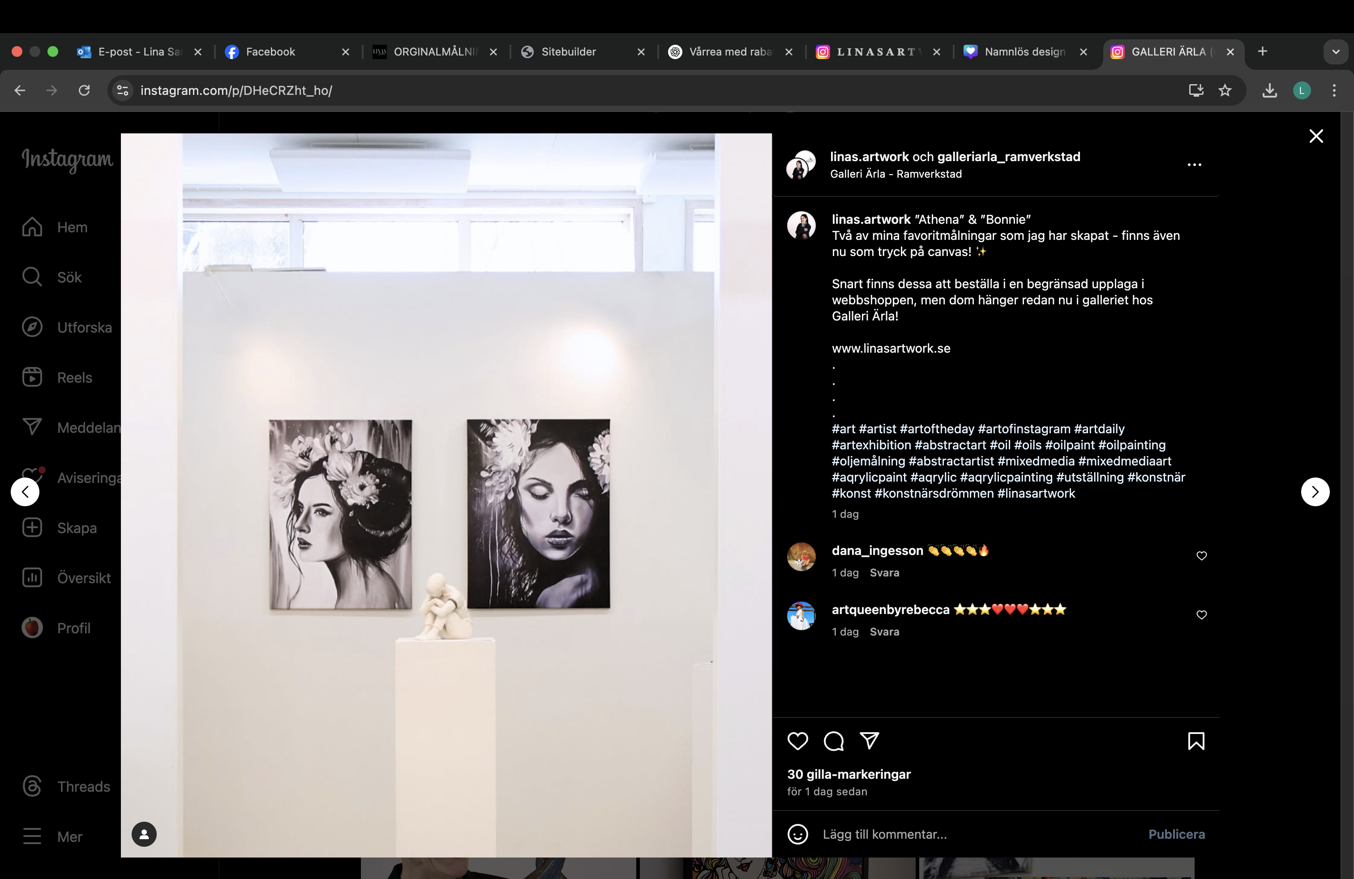Like artqueenbyrebecca's comment
The height and width of the screenshot is (879, 1354).
[x=1201, y=614]
